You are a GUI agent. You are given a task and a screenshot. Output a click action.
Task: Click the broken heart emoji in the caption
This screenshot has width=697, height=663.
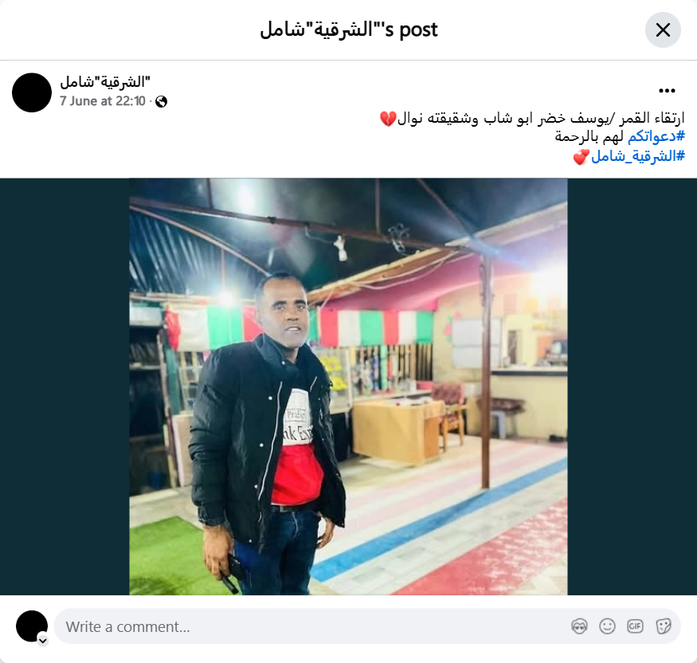pyautogui.click(x=388, y=119)
